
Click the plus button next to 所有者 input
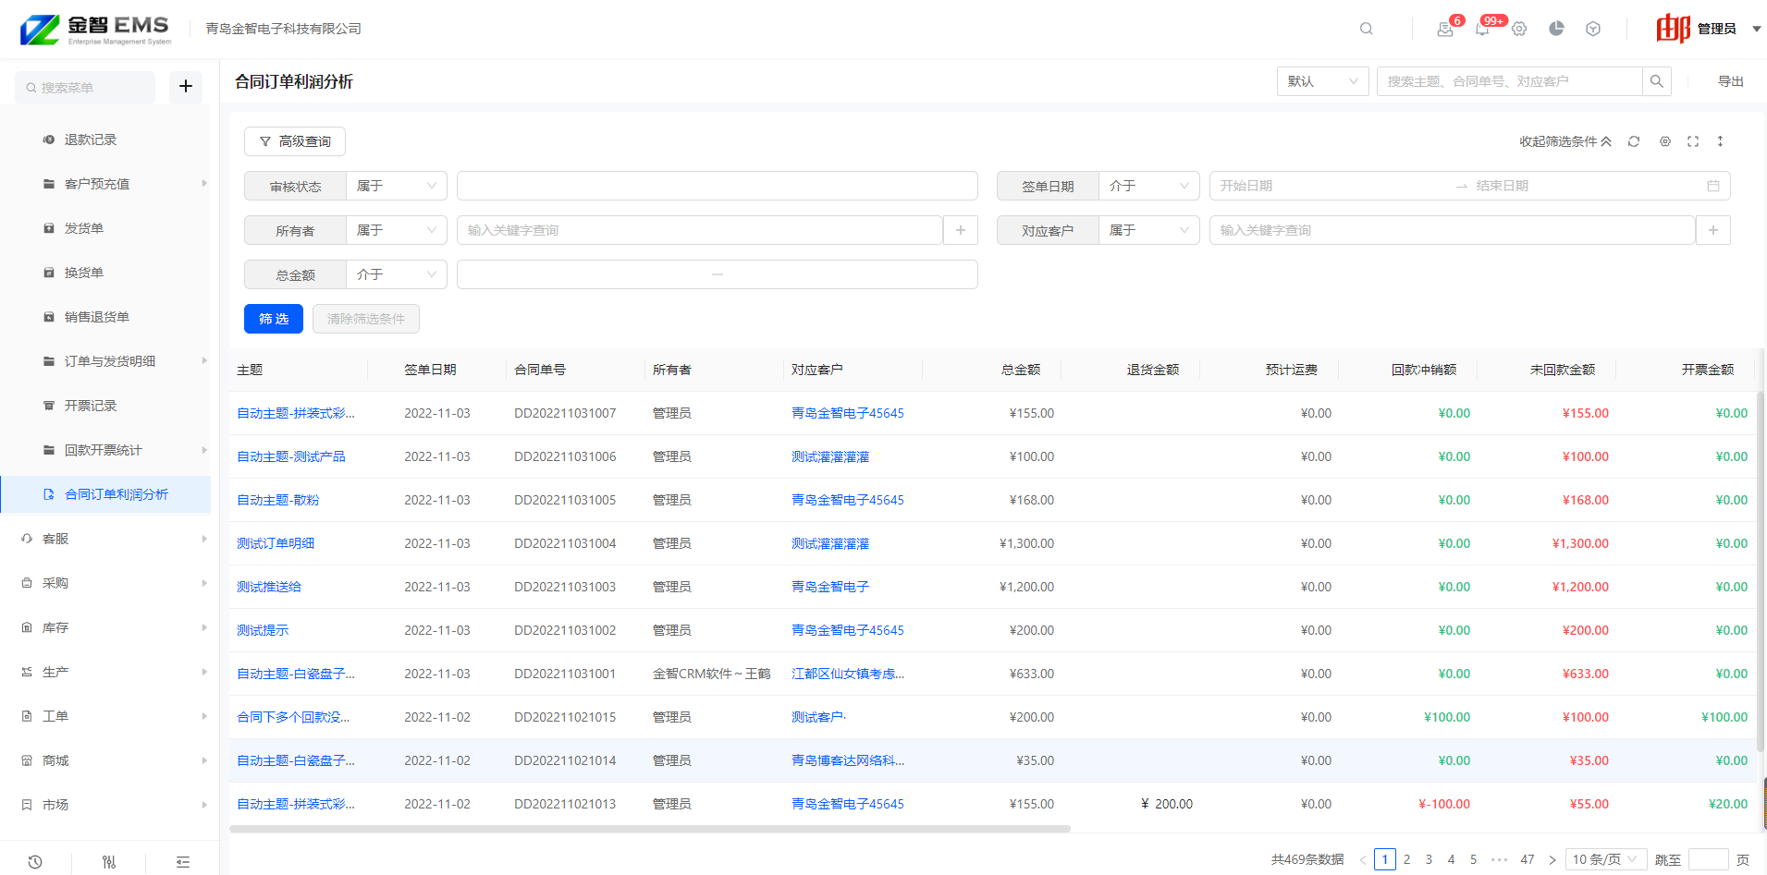pos(961,230)
